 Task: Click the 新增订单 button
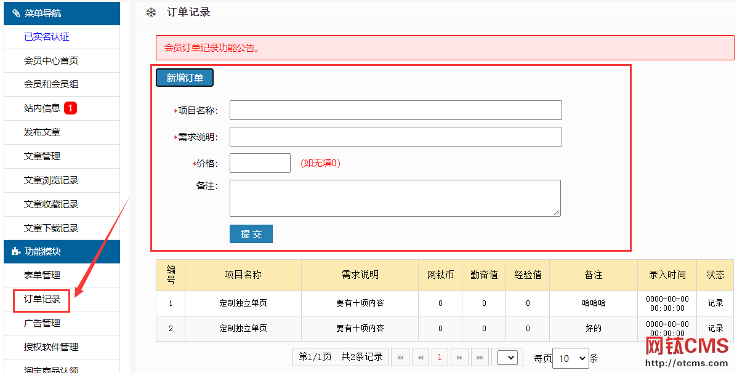pos(184,78)
